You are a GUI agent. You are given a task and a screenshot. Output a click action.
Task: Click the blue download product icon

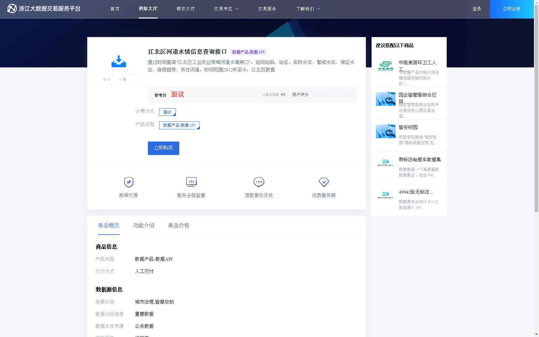(119, 61)
